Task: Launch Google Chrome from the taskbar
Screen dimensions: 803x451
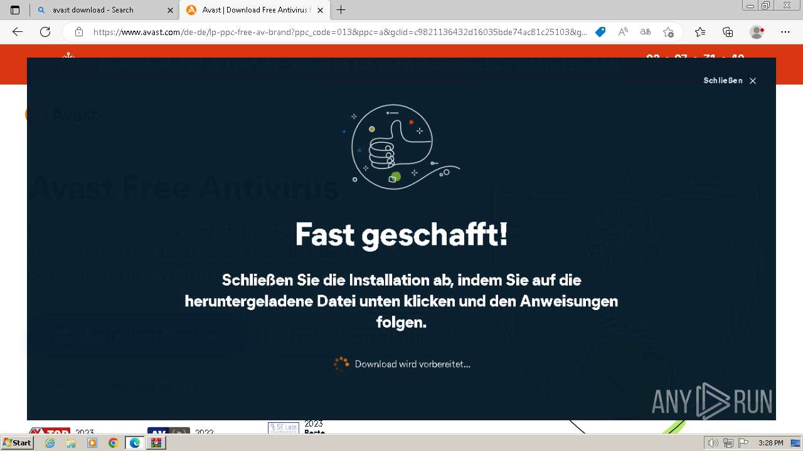Action: pyautogui.click(x=113, y=443)
